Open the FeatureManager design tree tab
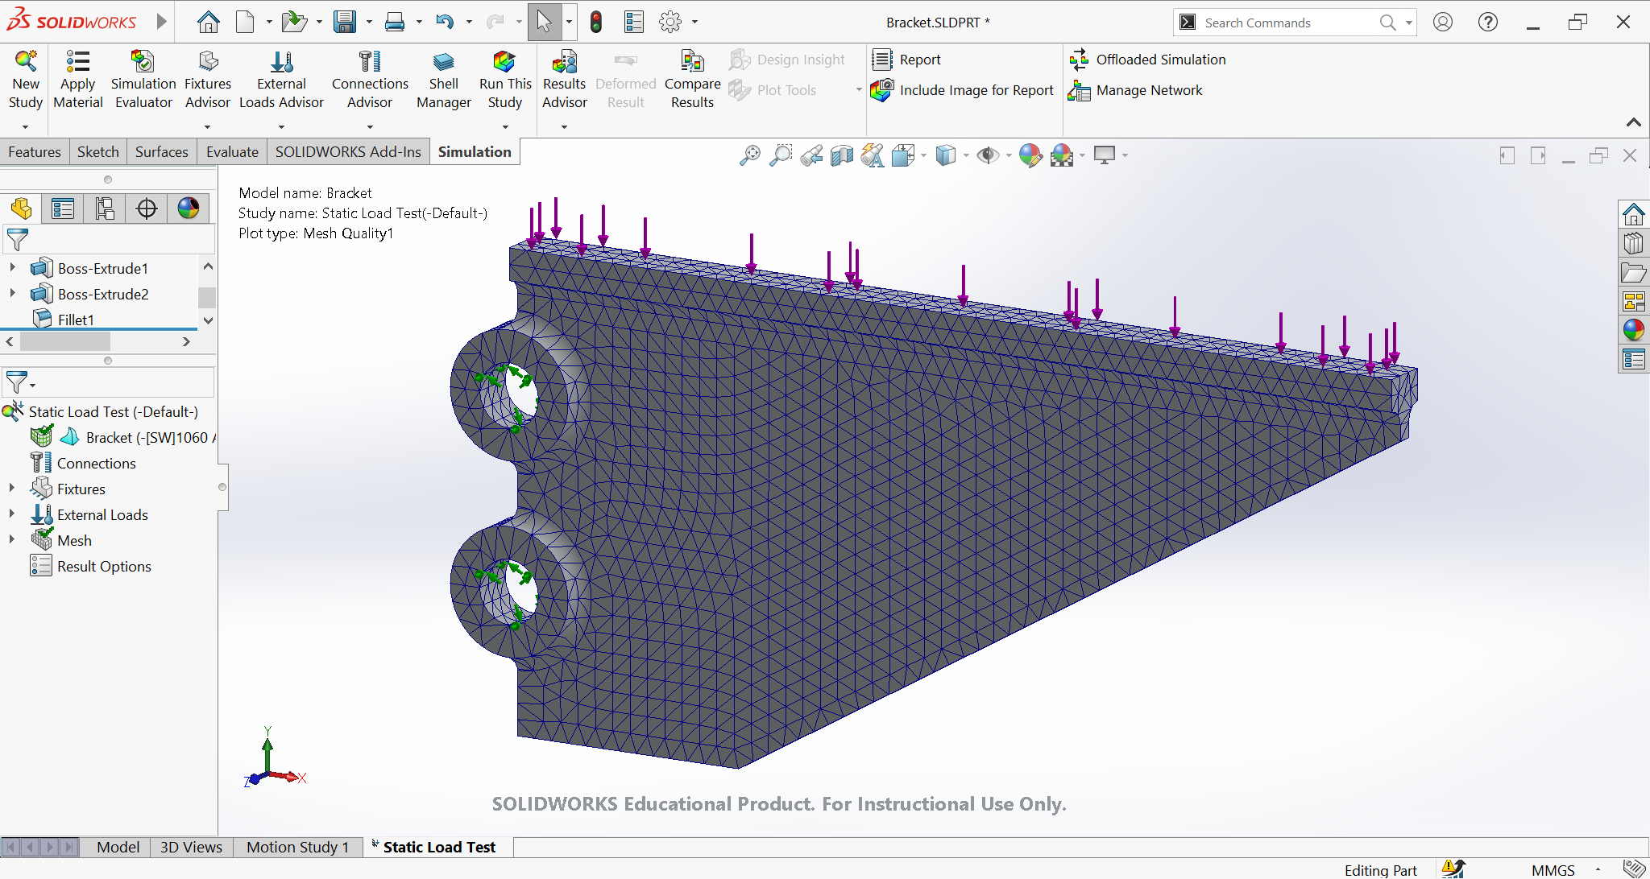The height and width of the screenshot is (879, 1650). [22, 208]
